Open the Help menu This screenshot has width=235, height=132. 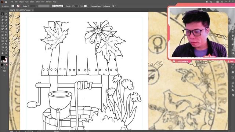(x=55, y=2)
